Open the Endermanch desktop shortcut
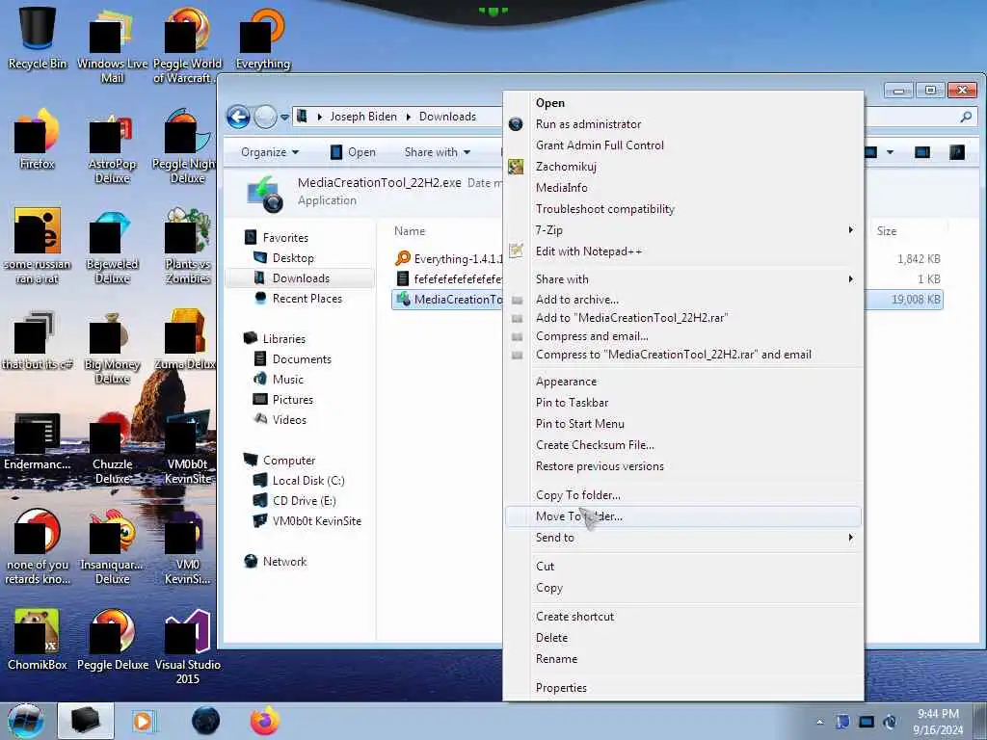 point(38,441)
